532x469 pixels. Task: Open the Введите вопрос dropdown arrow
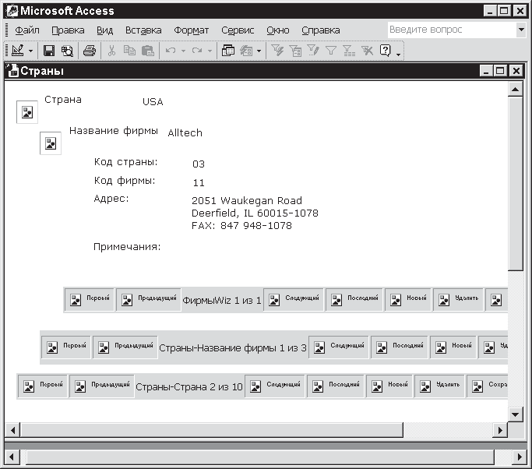pos(521,30)
